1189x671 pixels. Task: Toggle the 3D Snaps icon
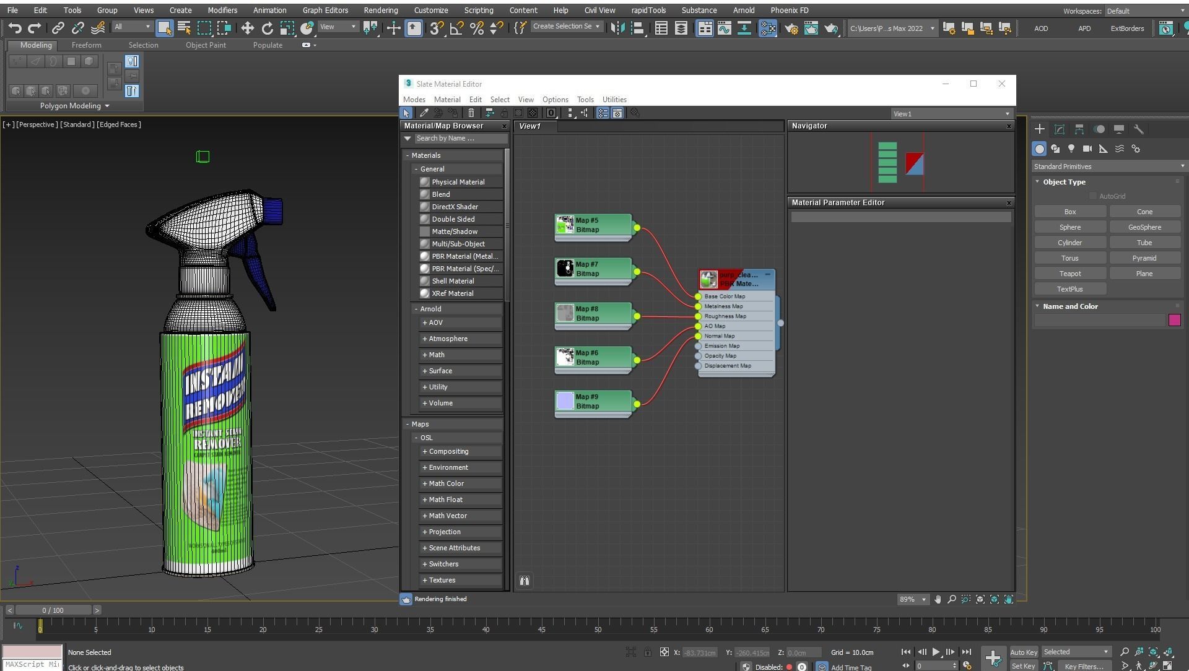point(436,28)
